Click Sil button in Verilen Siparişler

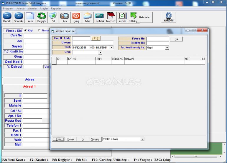pyautogui.click(x=83, y=139)
